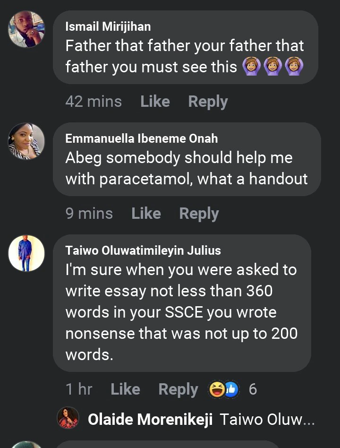The height and width of the screenshot is (448, 340).
Task: Open Emmanuella Ibeneme Onah's profile picture
Action: [26, 141]
